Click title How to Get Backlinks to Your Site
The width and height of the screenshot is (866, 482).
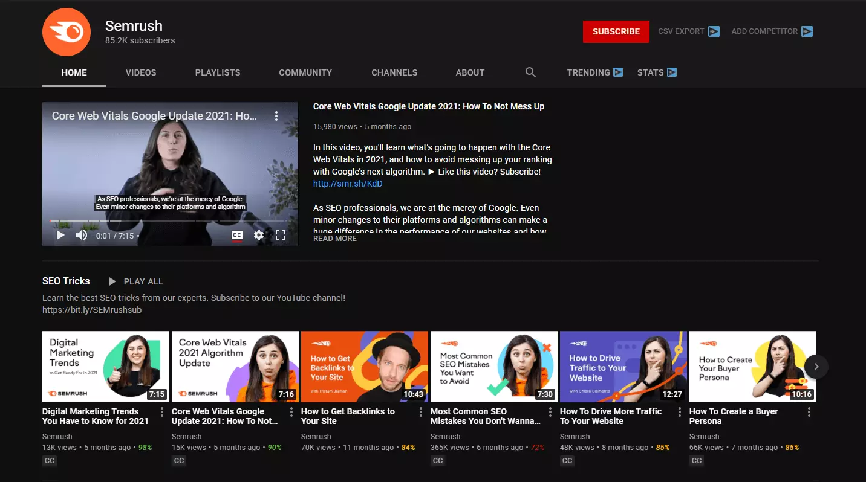coord(348,416)
